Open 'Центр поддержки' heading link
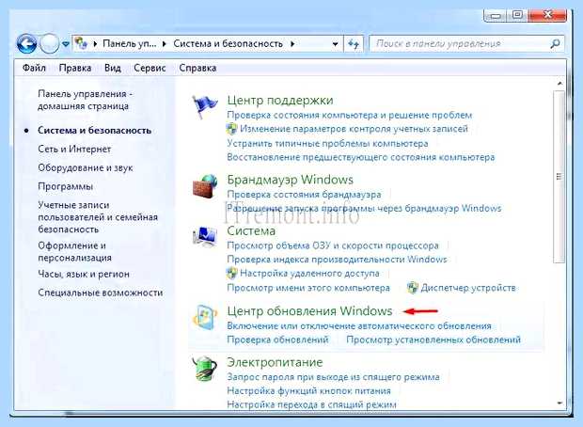 (x=280, y=100)
